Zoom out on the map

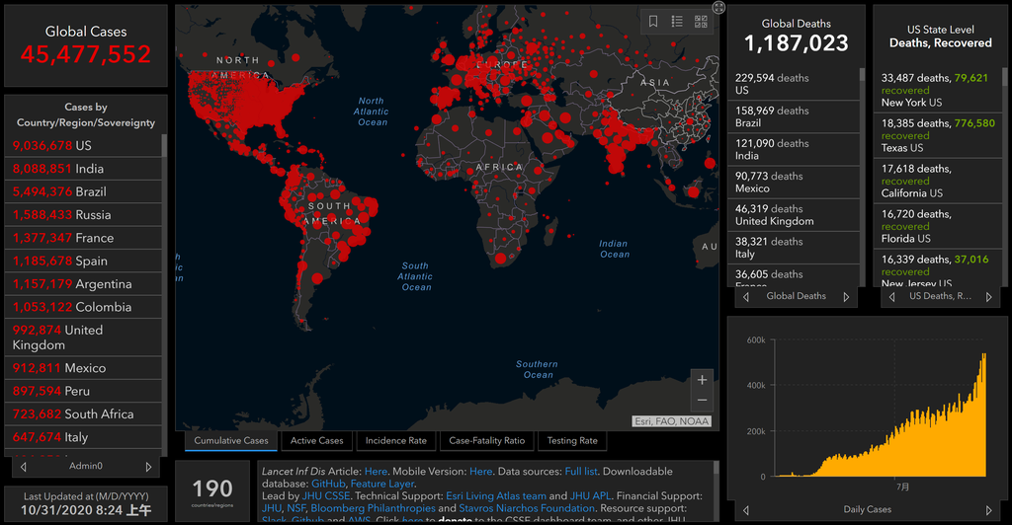702,400
